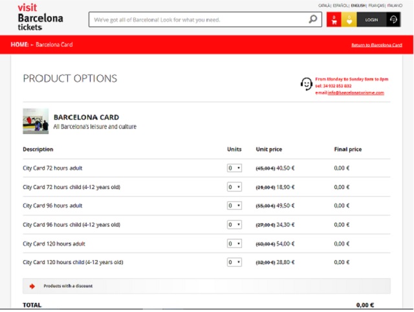414x312 pixels.
Task: Switch language to FRANÇAIS
Action: click(376, 6)
